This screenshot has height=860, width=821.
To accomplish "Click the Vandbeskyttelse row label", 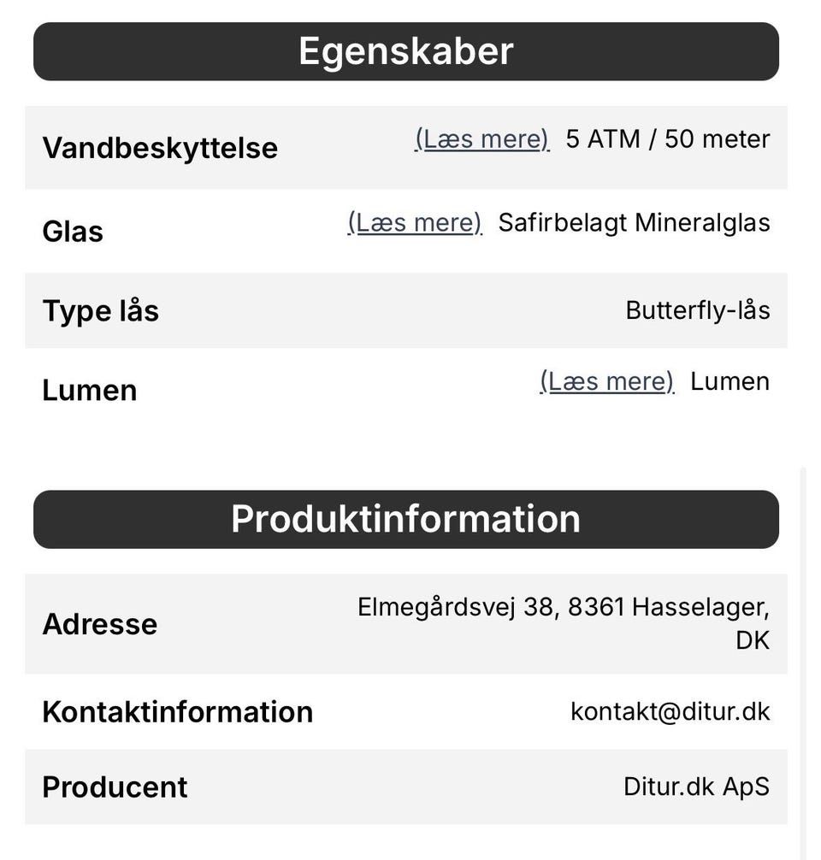I will click(x=160, y=148).
